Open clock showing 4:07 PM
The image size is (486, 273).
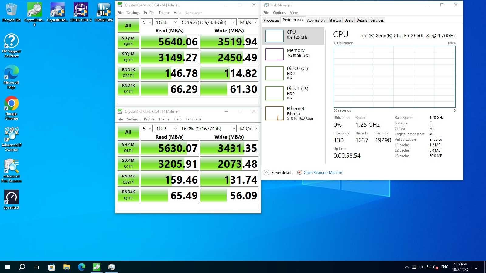pyautogui.click(x=460, y=267)
